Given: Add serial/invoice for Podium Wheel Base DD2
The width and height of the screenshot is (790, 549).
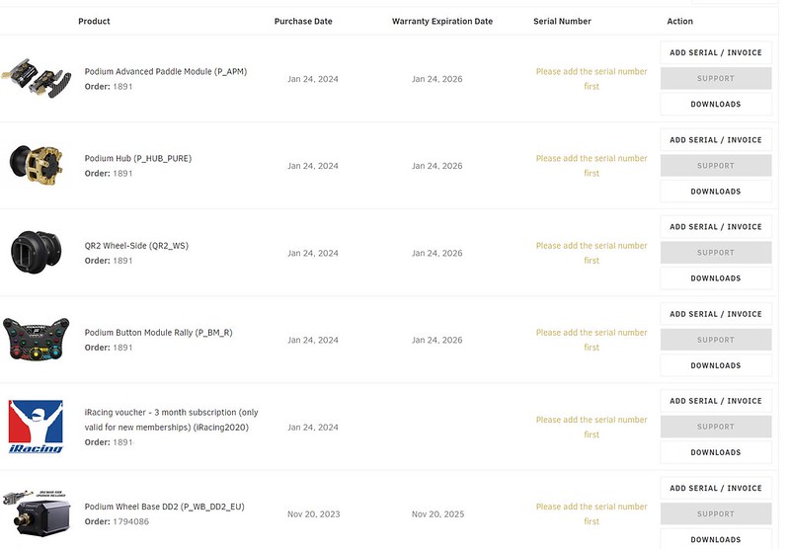Looking at the screenshot, I should (716, 489).
